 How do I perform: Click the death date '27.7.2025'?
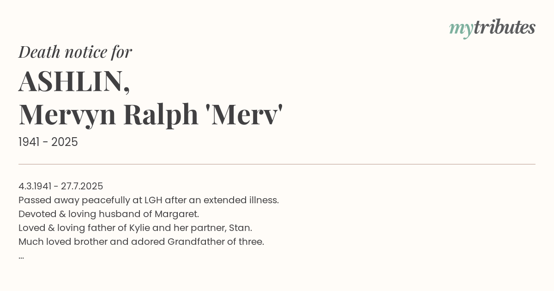tap(82, 186)
